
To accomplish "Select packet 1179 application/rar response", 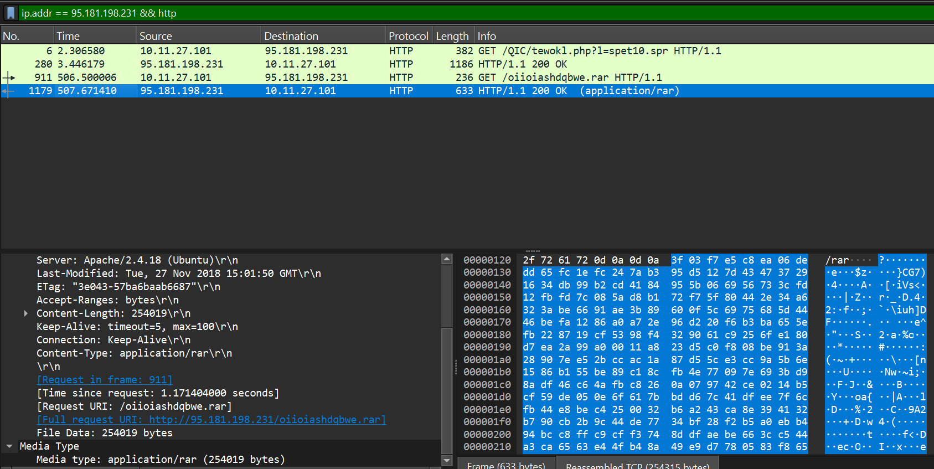I will [x=467, y=91].
